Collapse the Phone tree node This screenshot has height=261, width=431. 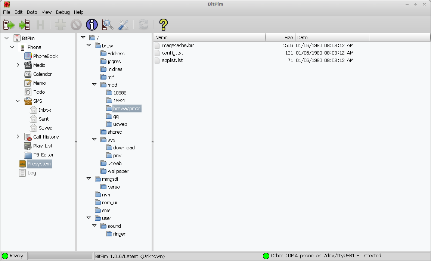tap(12, 47)
